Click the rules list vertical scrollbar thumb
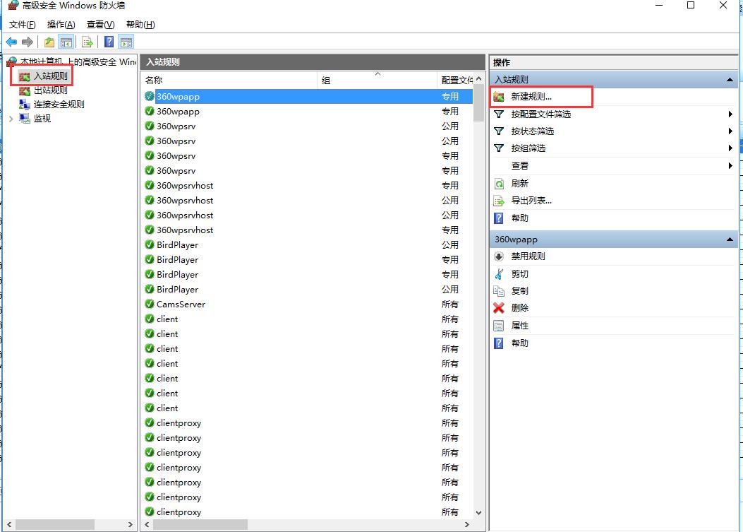Screen dimensions: 743x532 tap(478, 103)
